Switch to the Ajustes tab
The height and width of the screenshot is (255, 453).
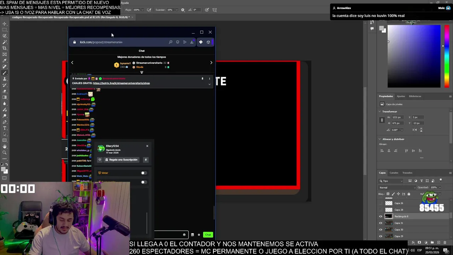401,96
